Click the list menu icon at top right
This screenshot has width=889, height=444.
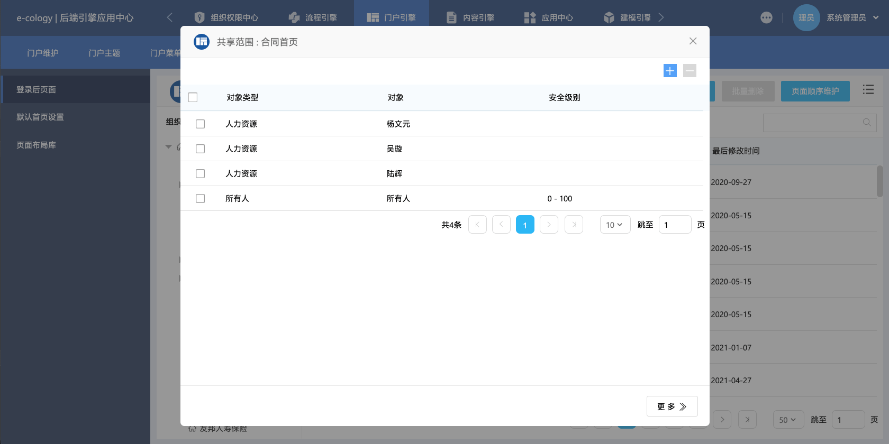868,89
